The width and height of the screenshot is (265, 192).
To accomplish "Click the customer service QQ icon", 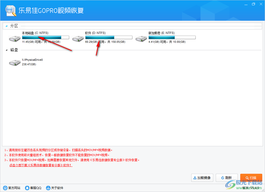I will tap(27, 188).
